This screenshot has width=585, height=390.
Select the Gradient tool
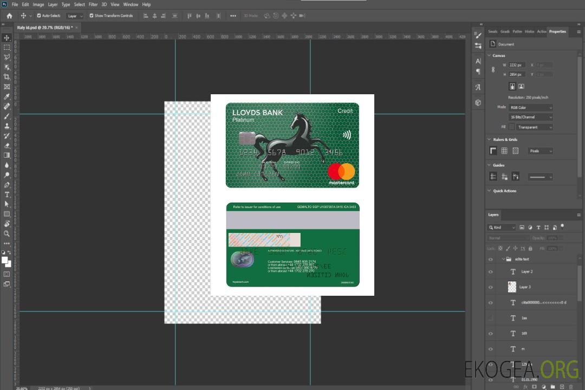(x=6, y=155)
